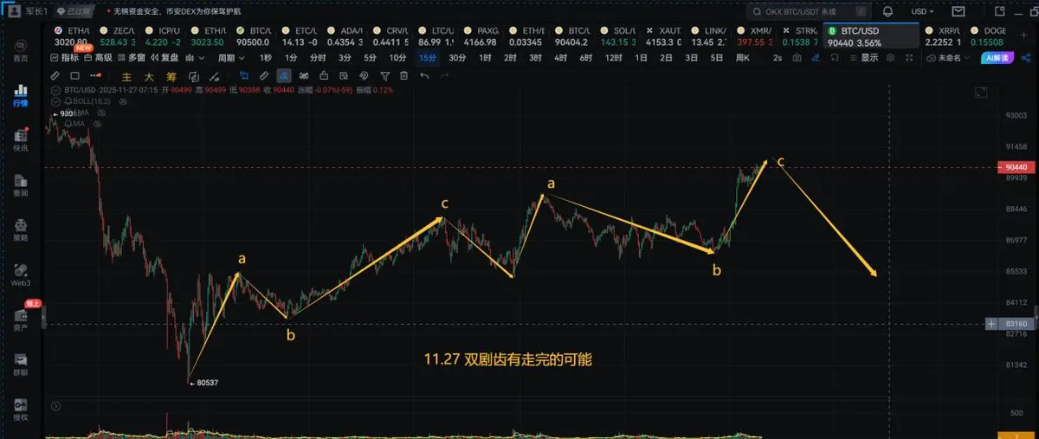Expand the 周期 period dropdown
The height and width of the screenshot is (439, 1039).
(229, 57)
